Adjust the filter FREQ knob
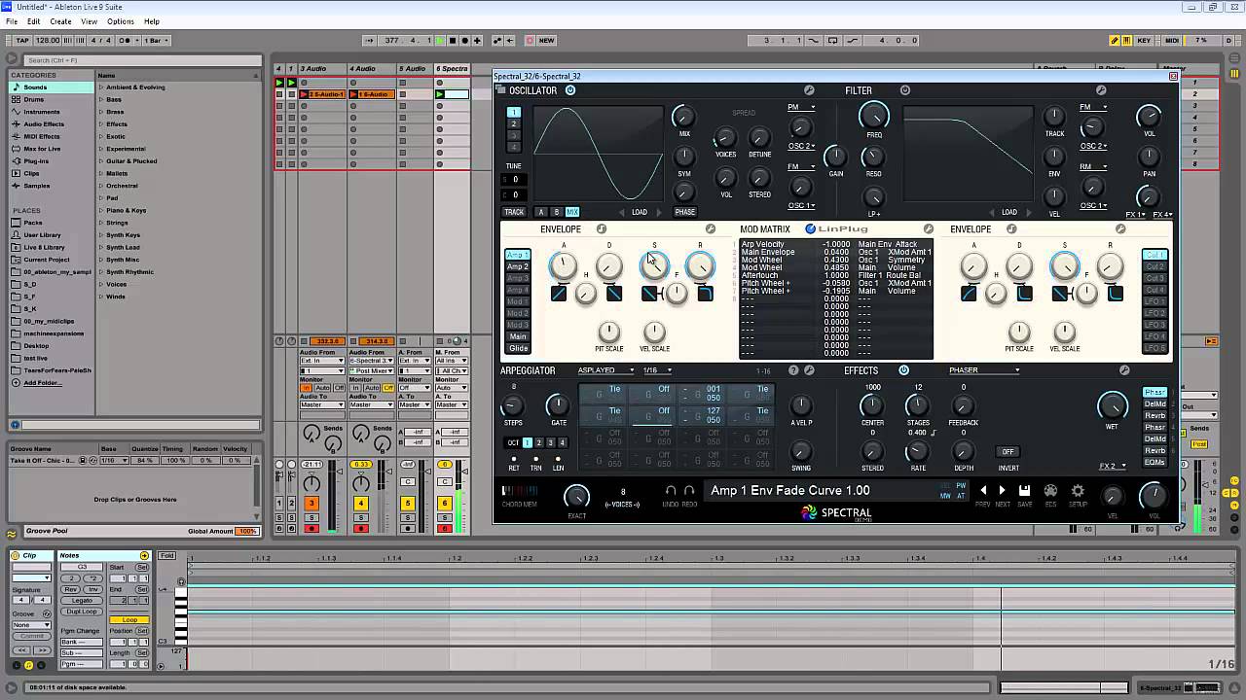The width and height of the screenshot is (1246, 700). coord(874,117)
